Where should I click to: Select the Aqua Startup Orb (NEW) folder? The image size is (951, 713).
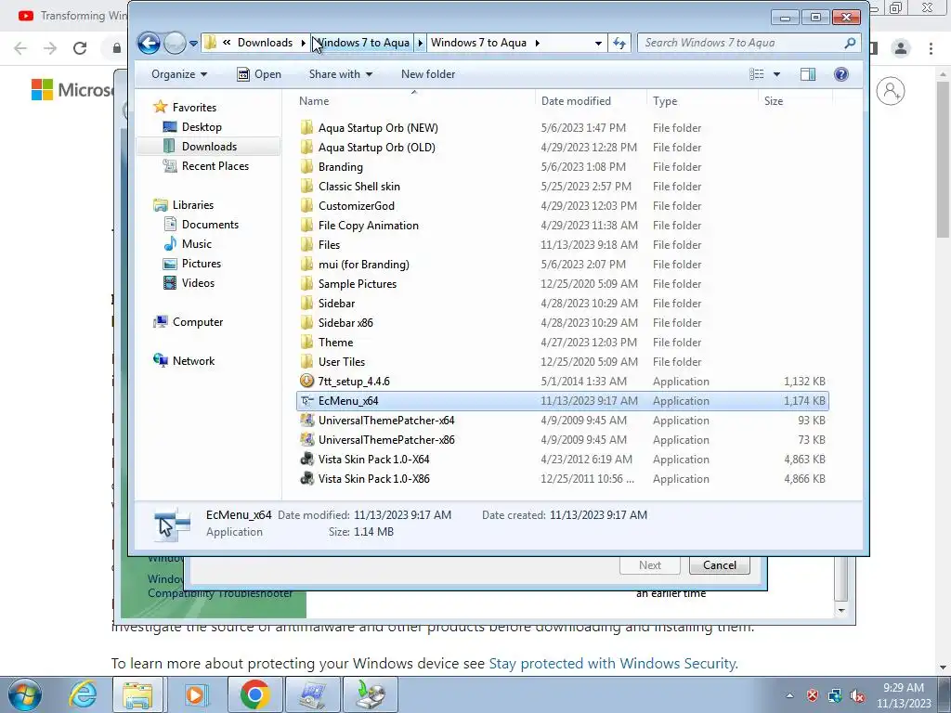[378, 128]
